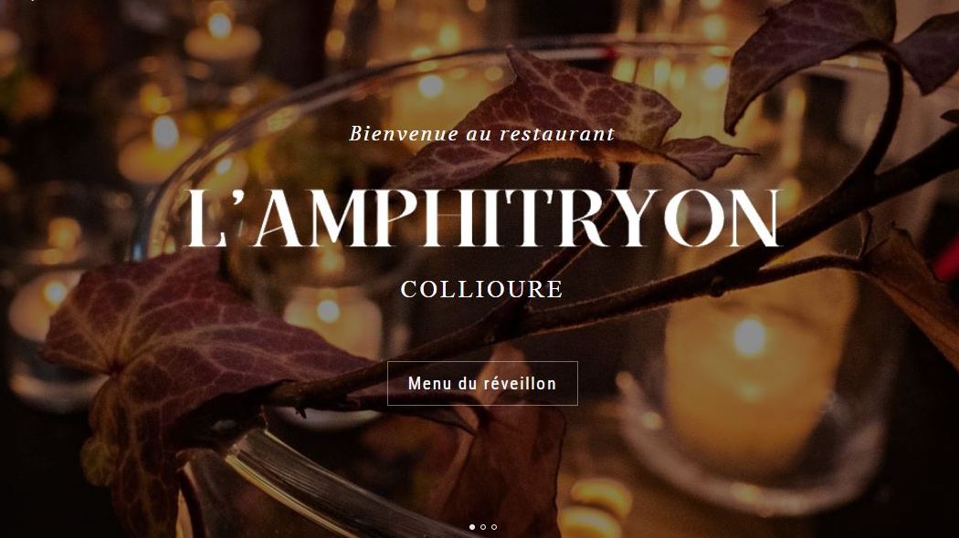Click the COLLIOURE subtitle text
This screenshot has height=538, width=959.
482,289
